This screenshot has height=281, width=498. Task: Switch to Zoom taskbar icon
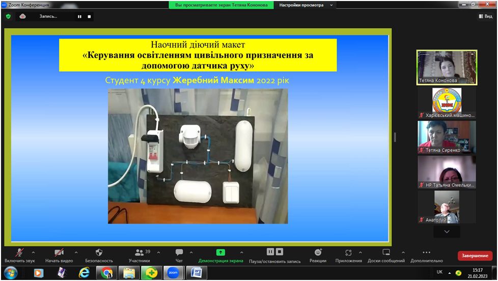pos(174,273)
